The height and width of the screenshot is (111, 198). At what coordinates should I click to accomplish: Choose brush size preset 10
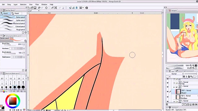click(23, 83)
